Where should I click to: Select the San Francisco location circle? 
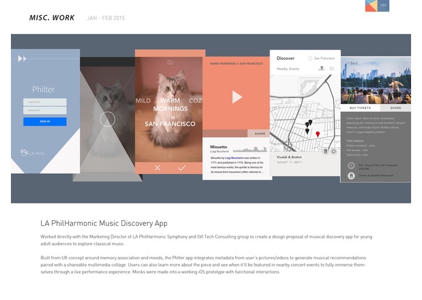[x=310, y=58]
